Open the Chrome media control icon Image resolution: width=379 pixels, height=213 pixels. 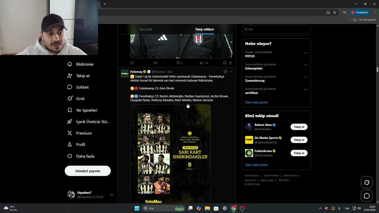(x=344, y=12)
